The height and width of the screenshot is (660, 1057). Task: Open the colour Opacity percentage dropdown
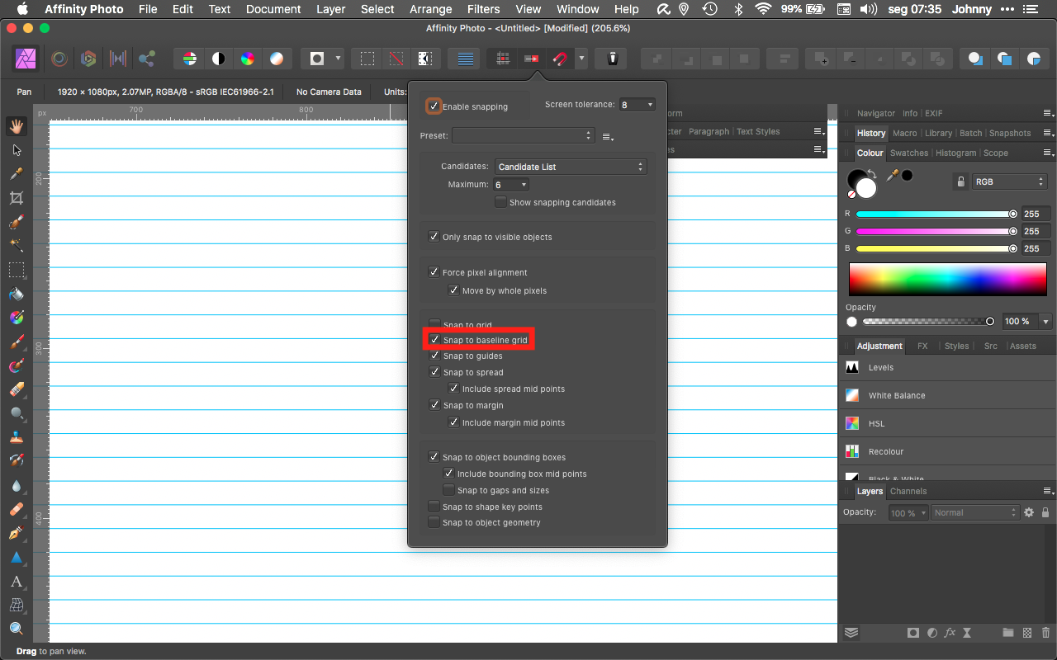(1046, 321)
